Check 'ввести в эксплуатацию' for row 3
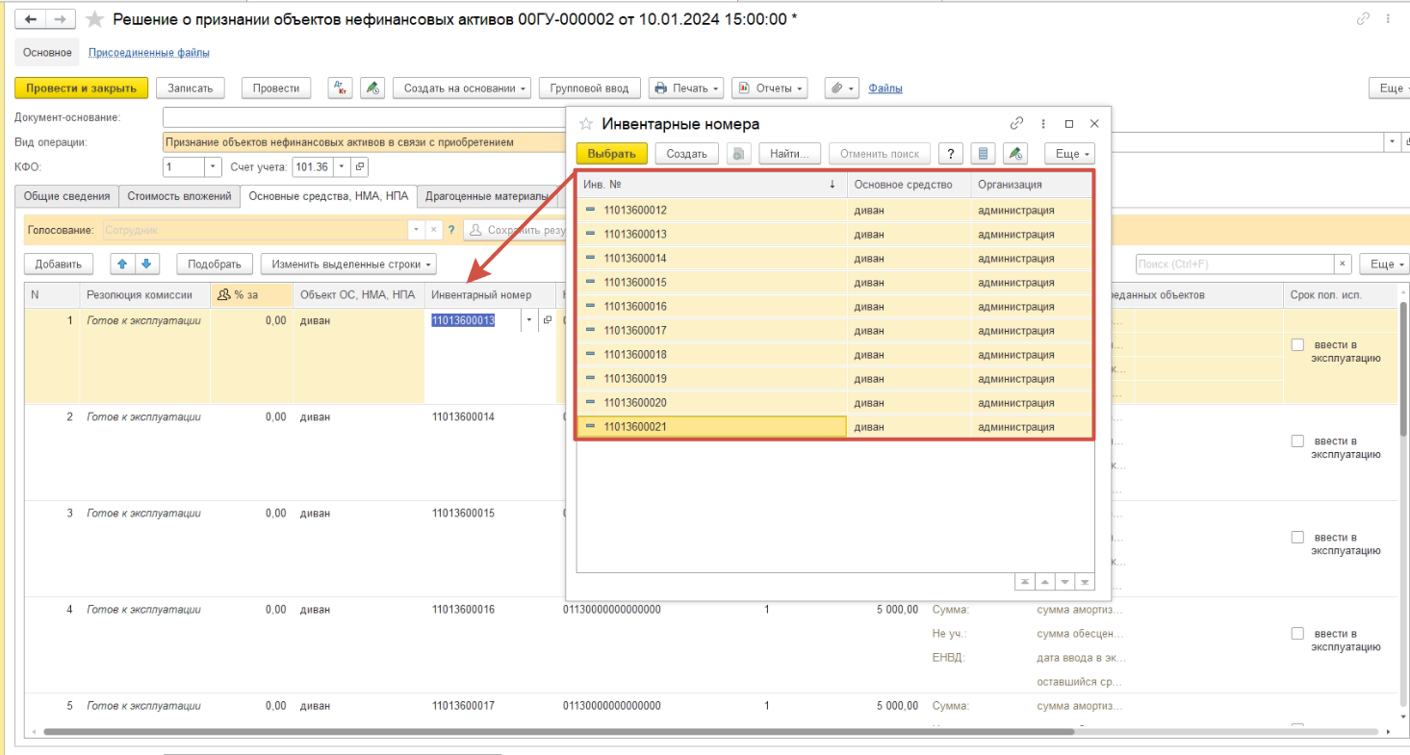This screenshot has width=1410, height=755. tap(1297, 538)
